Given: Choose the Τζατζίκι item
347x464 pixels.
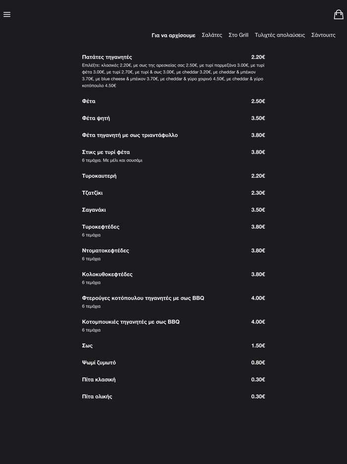Looking at the screenshot, I should pos(92,193).
